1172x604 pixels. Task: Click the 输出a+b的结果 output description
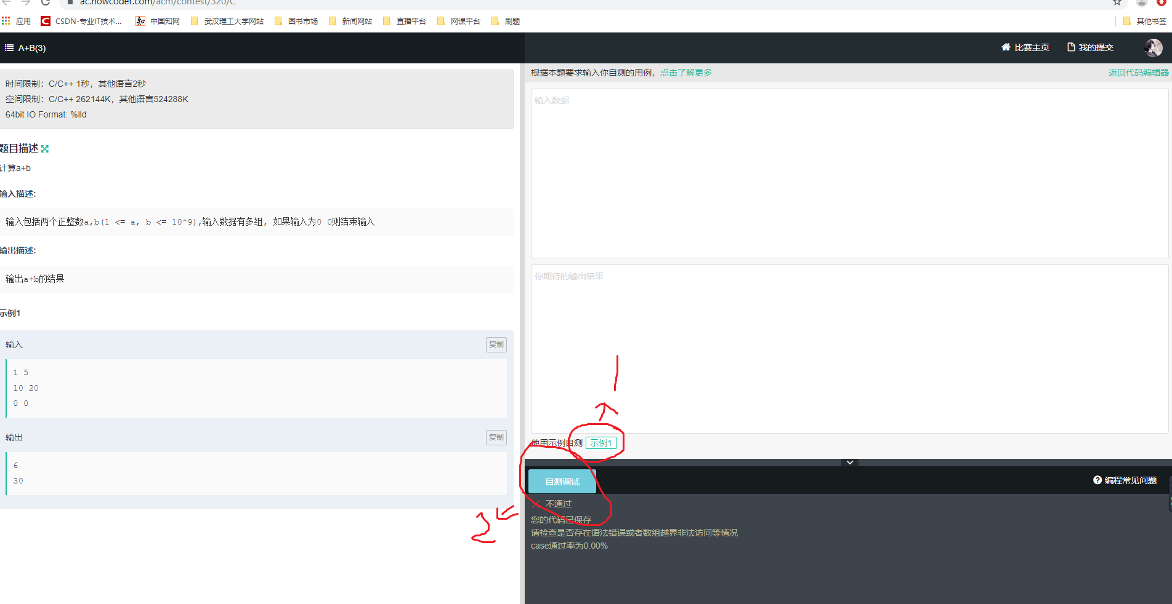35,279
